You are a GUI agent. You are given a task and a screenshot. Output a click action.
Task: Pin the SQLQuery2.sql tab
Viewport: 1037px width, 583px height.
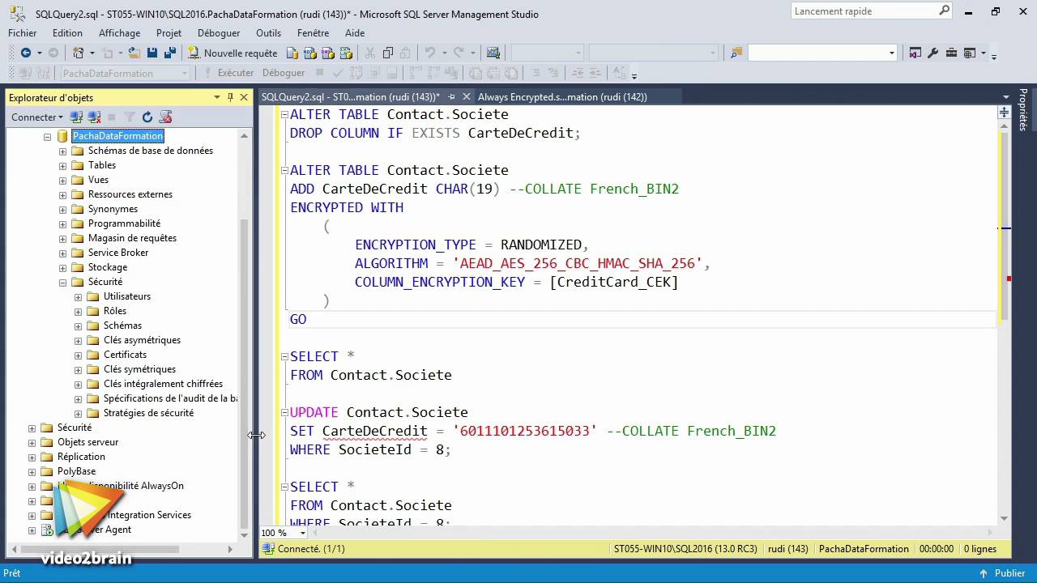tap(452, 97)
